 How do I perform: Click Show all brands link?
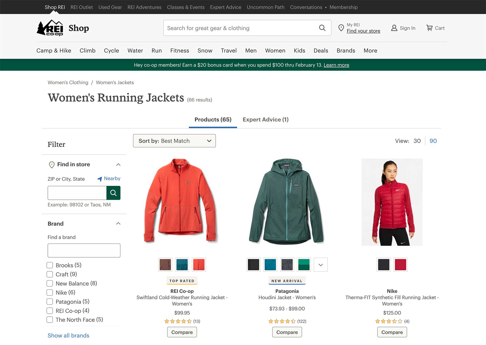pos(68,336)
